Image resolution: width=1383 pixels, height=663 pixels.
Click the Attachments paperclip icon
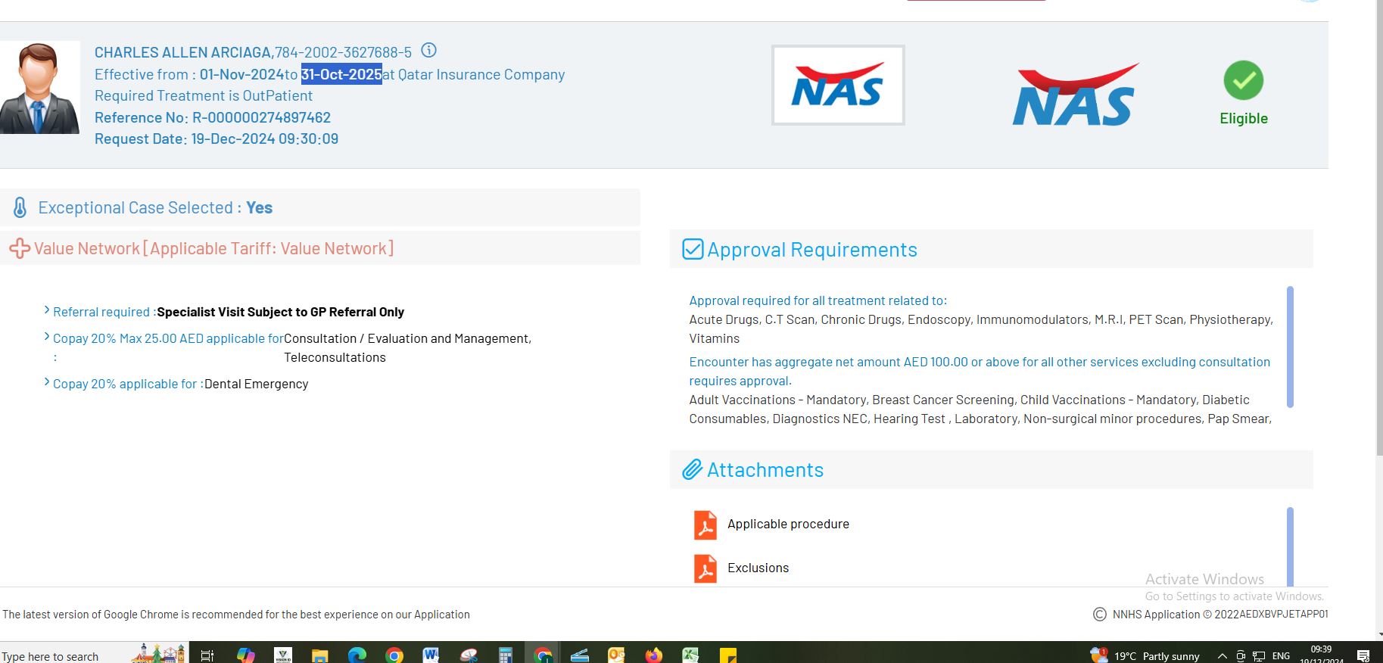[x=692, y=470]
